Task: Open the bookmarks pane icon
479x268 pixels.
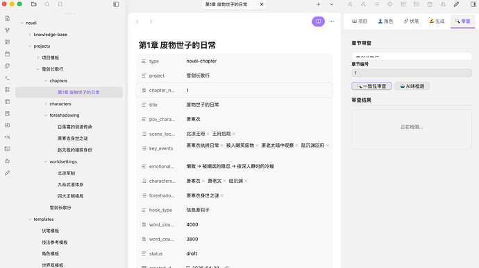Action: (x=60, y=4)
